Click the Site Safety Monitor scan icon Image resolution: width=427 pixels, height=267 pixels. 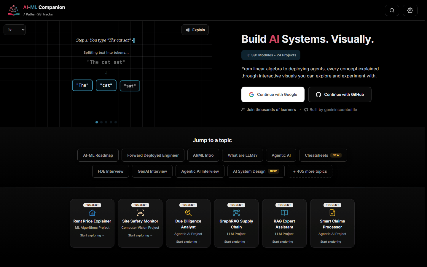tap(140, 213)
